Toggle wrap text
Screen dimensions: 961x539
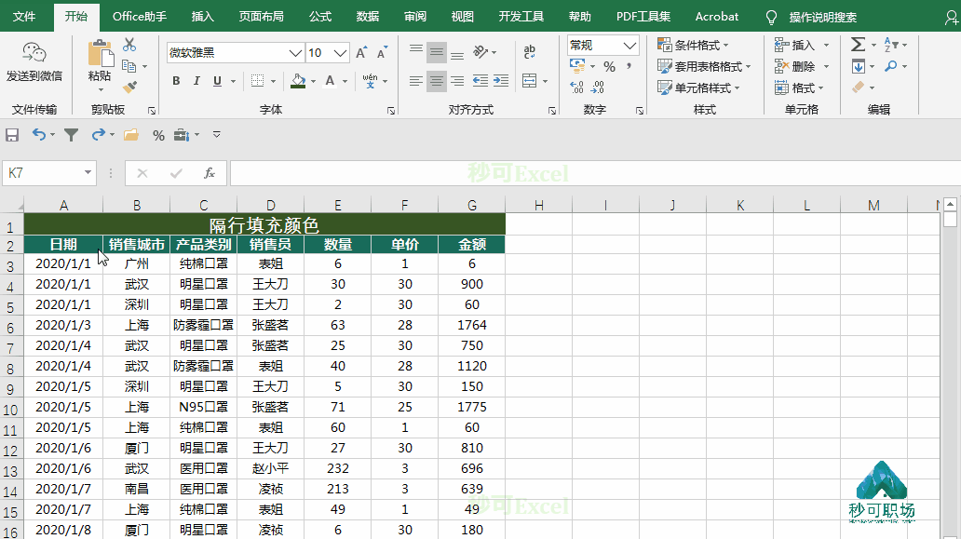pyautogui.click(x=530, y=52)
